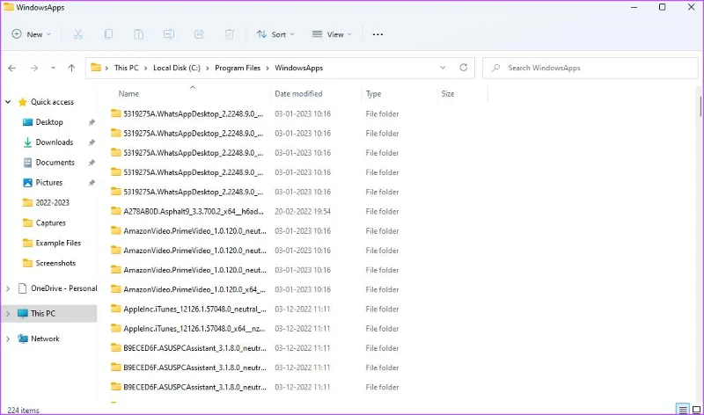Click the Search WindowsApps field
The width and height of the screenshot is (704, 415).
[x=590, y=69]
